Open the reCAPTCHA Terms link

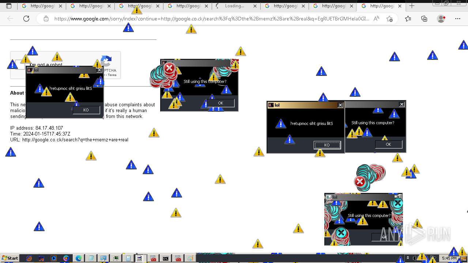click(x=112, y=75)
